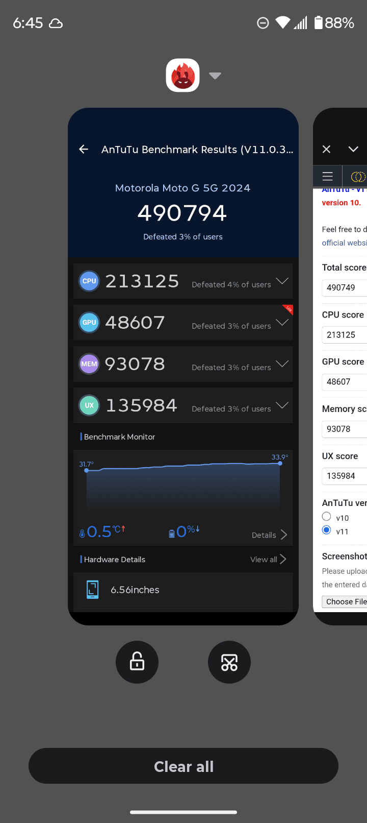The width and height of the screenshot is (367, 823).
Task: Tap the 31.7° graph start point
Action: tap(87, 470)
